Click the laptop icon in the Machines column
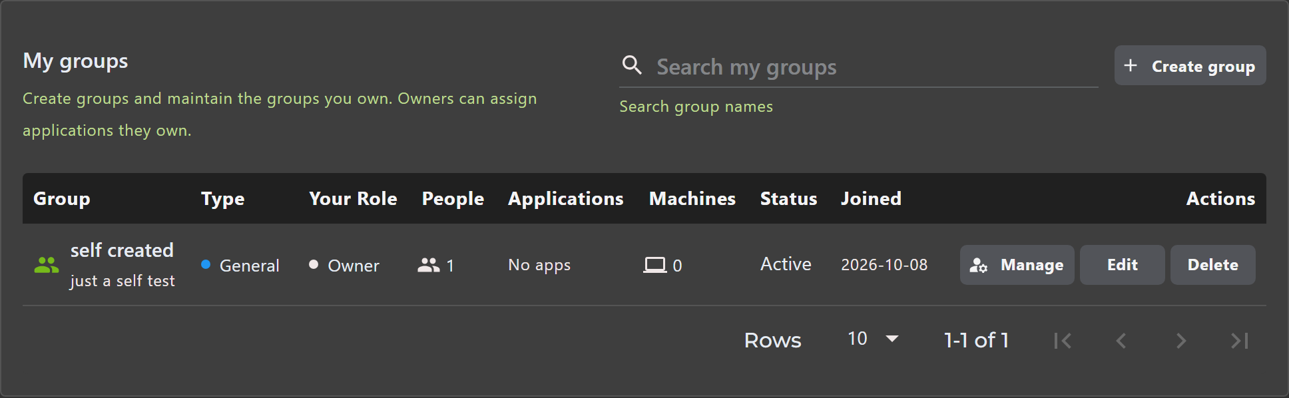1289x398 pixels. pos(654,265)
